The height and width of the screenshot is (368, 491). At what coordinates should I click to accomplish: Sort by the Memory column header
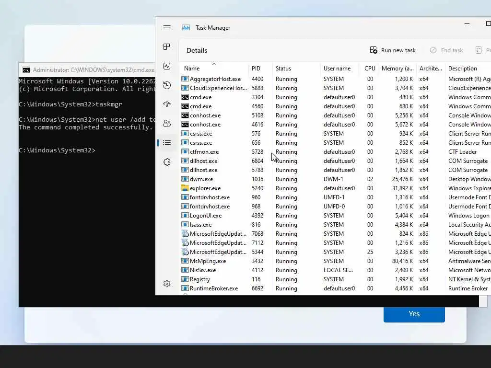point(397,68)
